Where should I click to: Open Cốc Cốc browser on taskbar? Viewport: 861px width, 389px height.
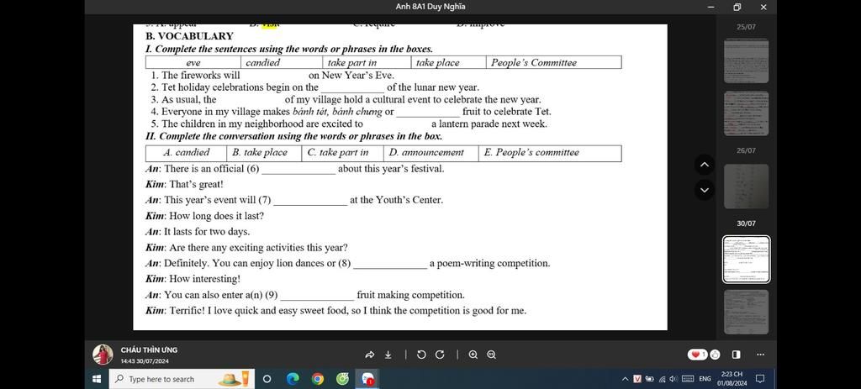pyautogui.click(x=343, y=379)
